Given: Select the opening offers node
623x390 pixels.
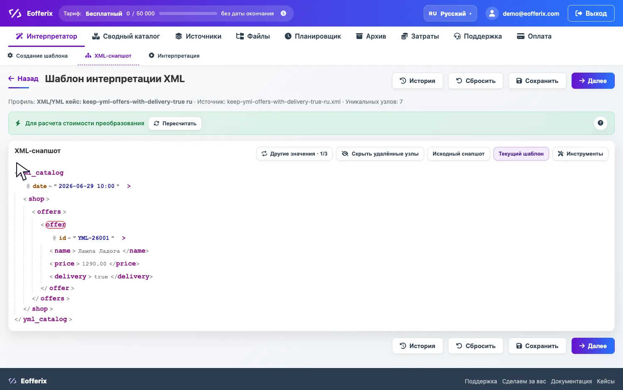Looking at the screenshot, I should [x=49, y=212].
